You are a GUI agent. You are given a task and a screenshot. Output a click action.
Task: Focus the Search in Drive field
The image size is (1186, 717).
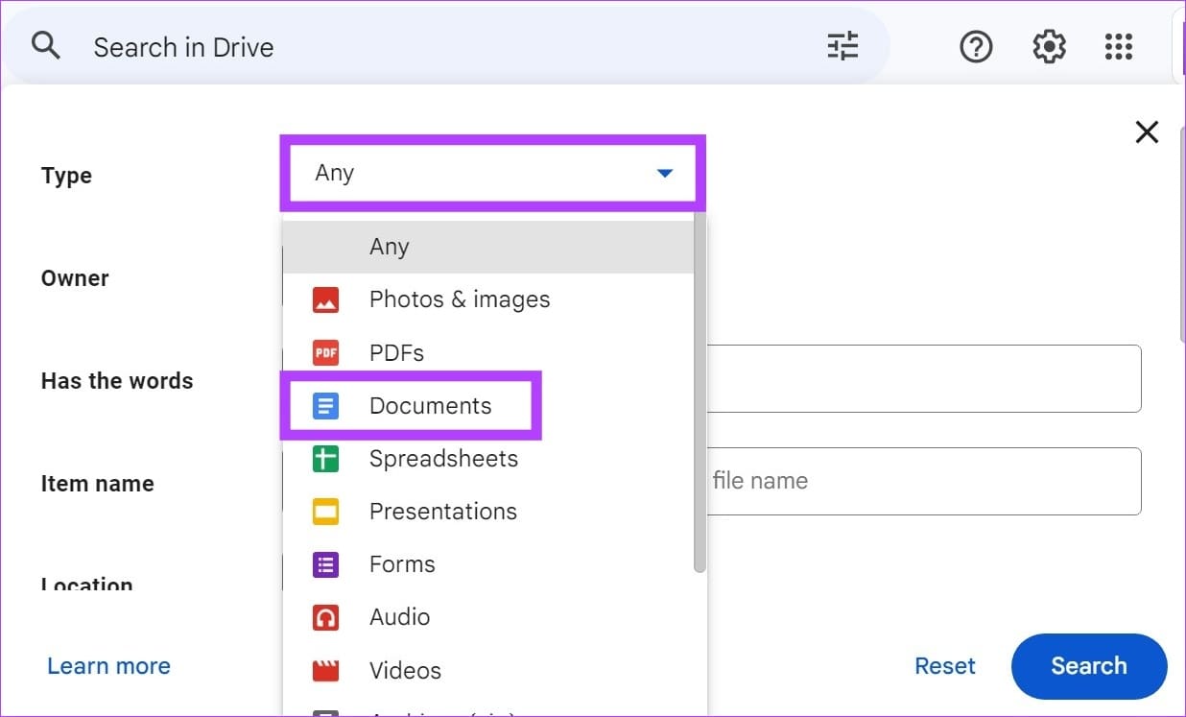tap(446, 46)
